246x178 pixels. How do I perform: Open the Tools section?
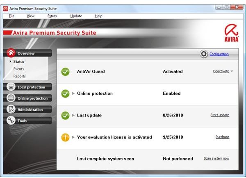27,121
